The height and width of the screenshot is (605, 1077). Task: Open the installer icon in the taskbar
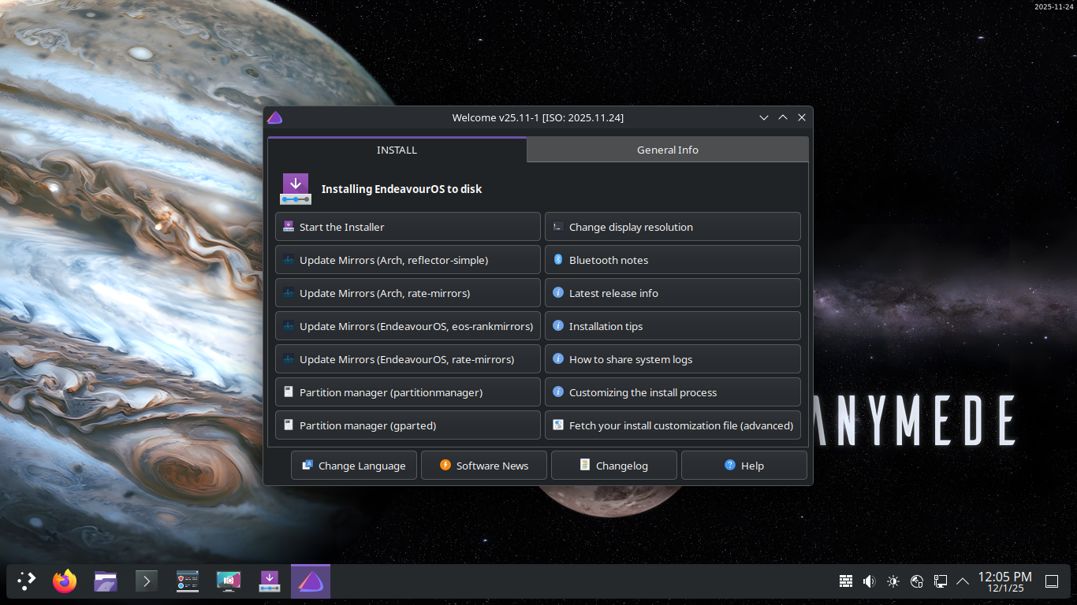pyautogui.click(x=270, y=581)
